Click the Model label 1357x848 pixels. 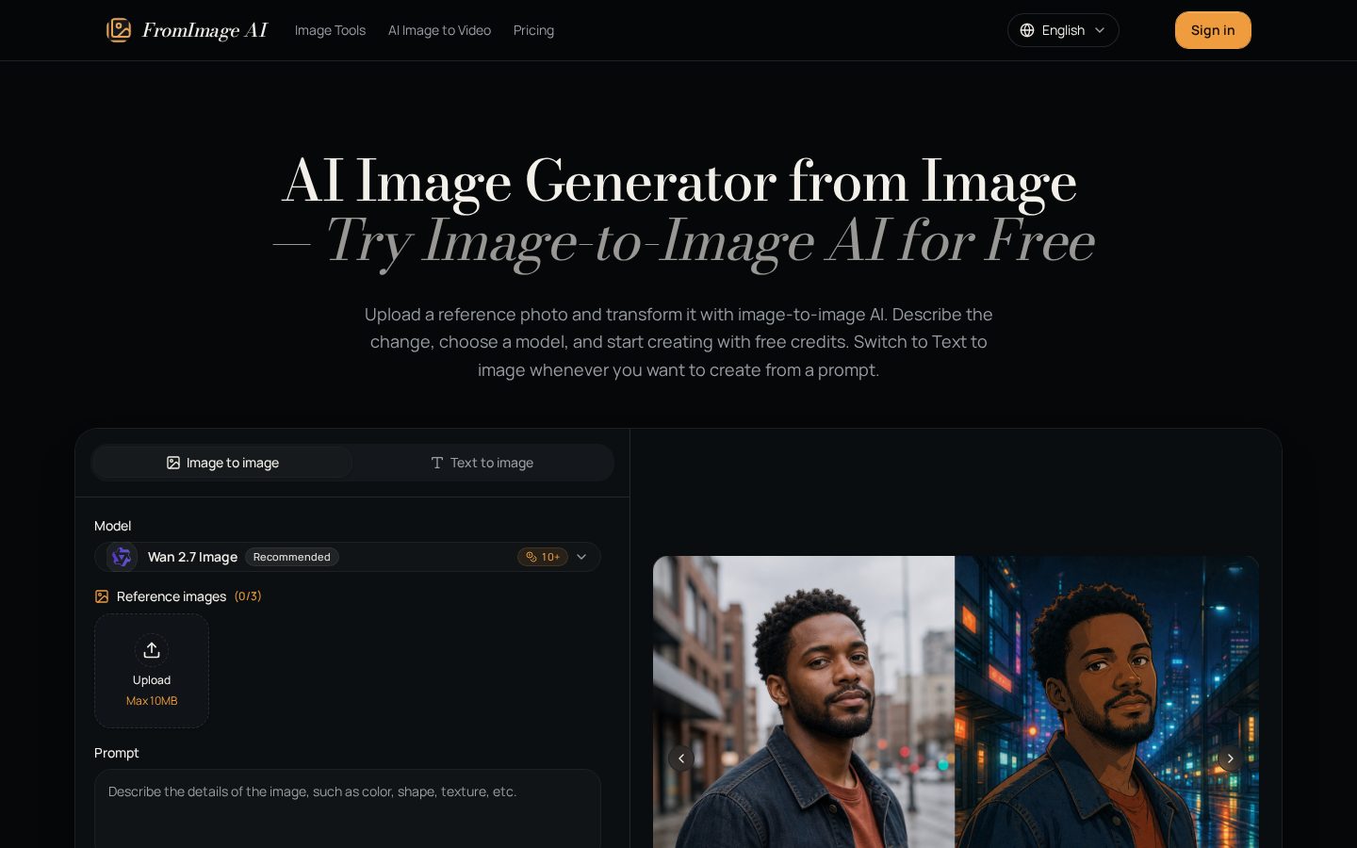(113, 526)
